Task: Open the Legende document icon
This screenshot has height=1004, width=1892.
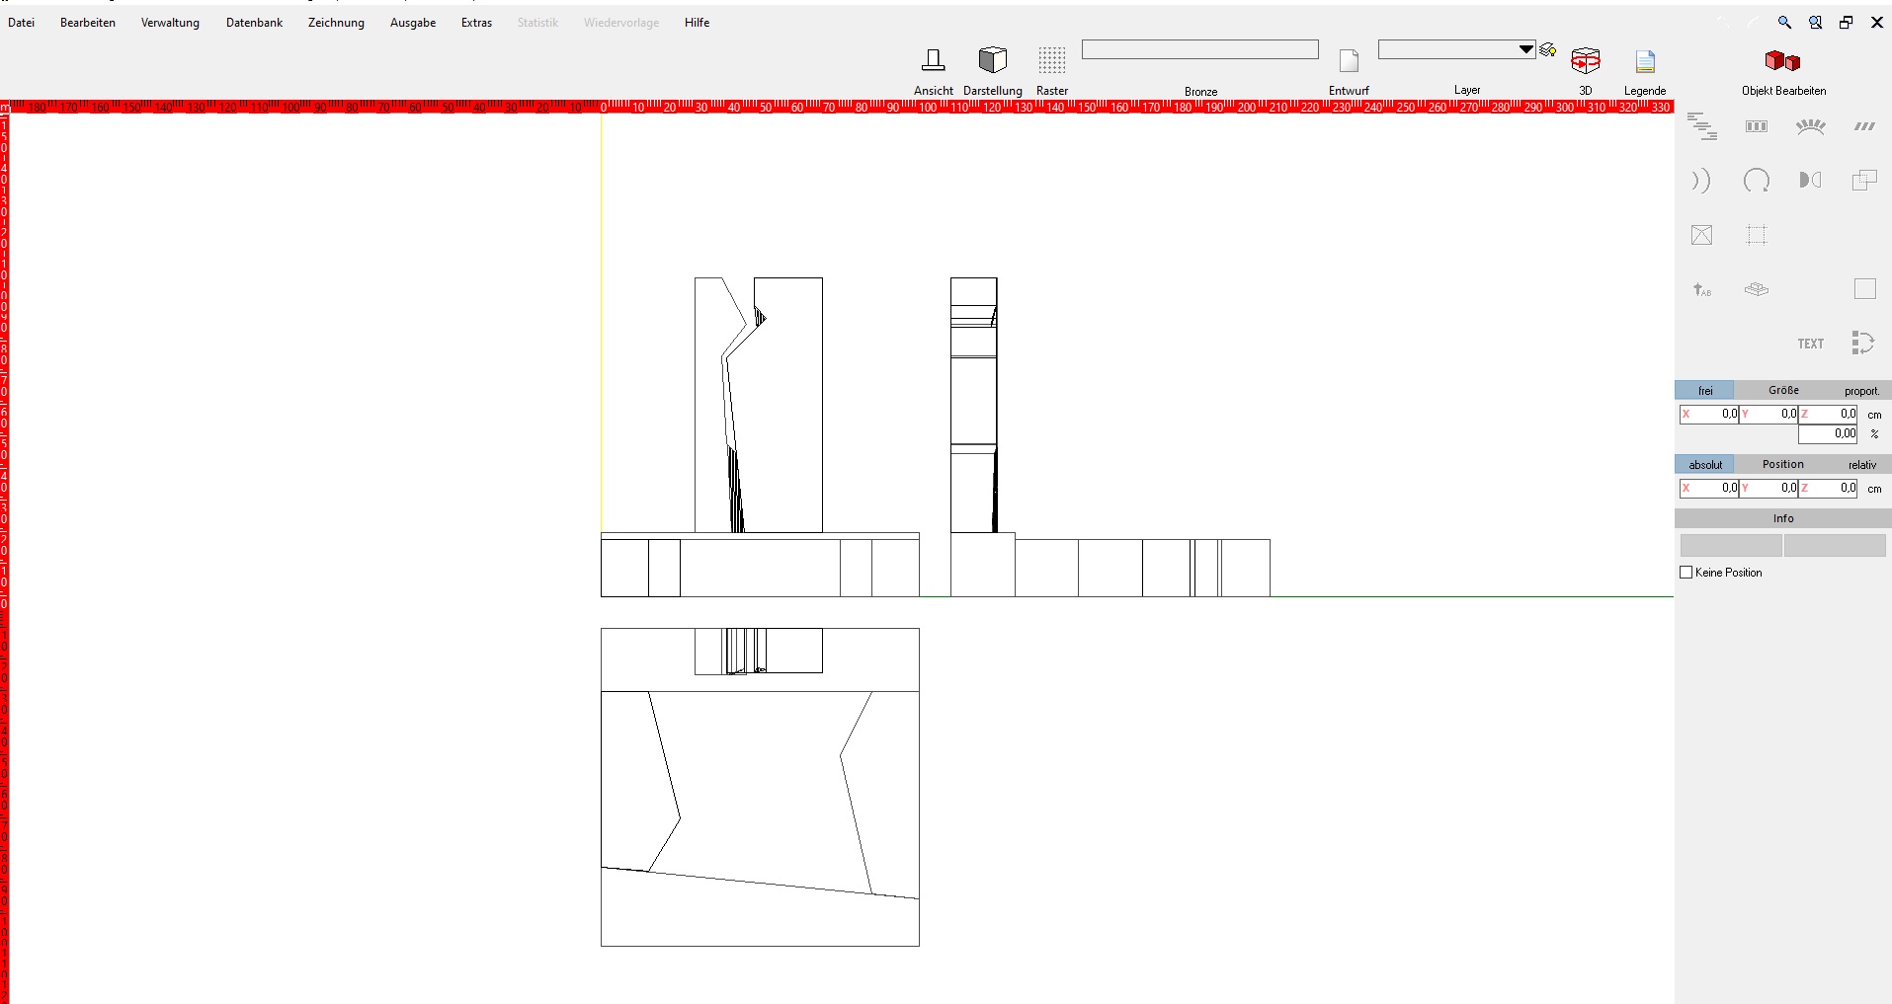Action: click(1644, 61)
